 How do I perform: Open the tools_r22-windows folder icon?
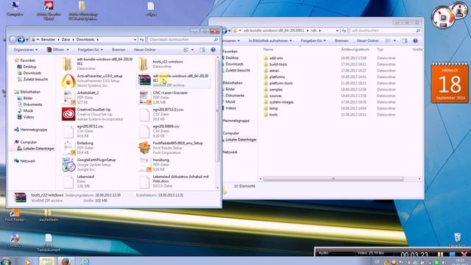pos(144,64)
